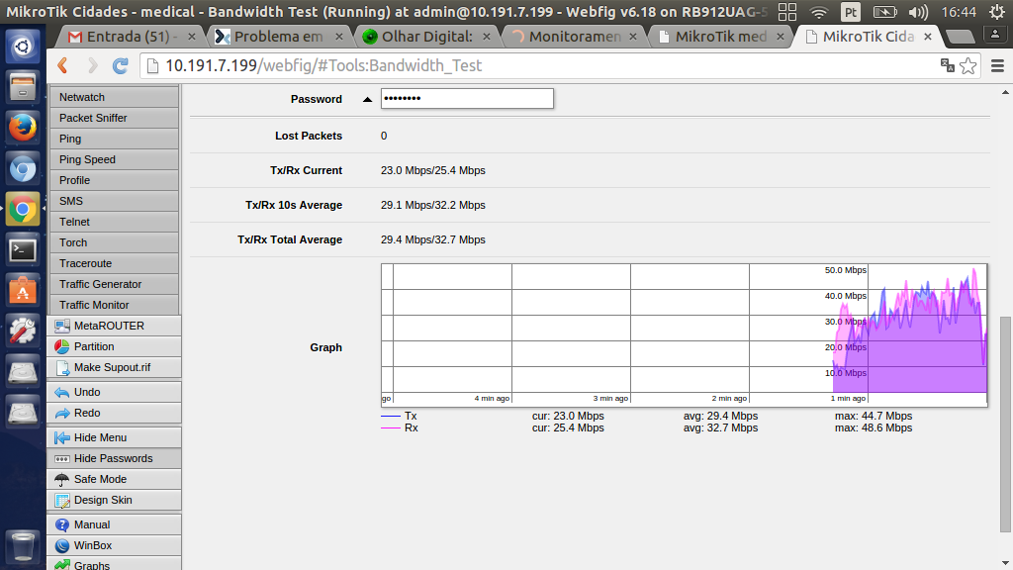Open the translate page icon in address bar
1013x570 pixels.
(x=948, y=65)
